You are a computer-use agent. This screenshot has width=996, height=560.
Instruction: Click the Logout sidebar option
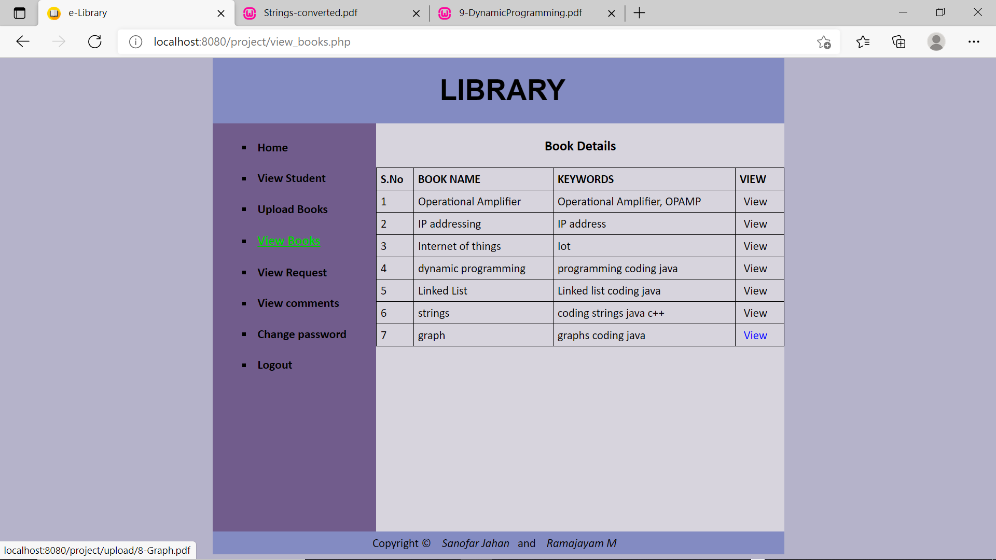[274, 365]
